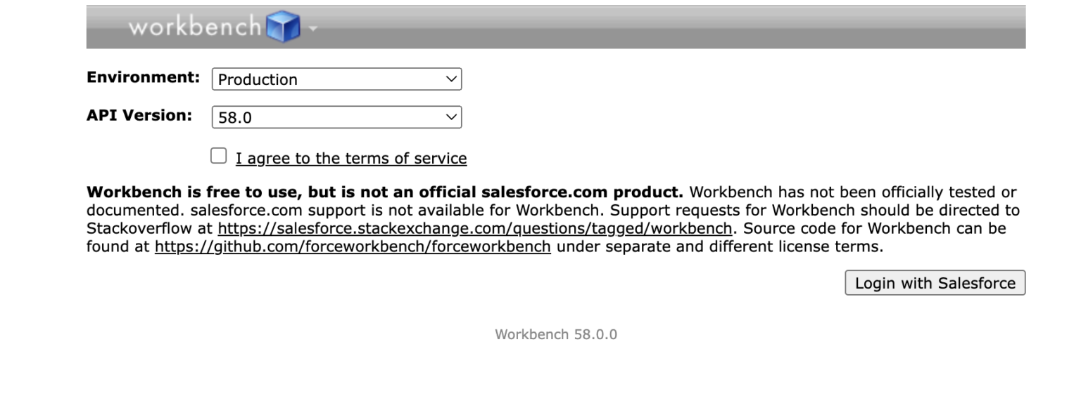Open the API Version dropdown showing 58.0

point(336,117)
